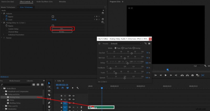
Task: Mute track A1 with M button
Action: click(73, 107)
